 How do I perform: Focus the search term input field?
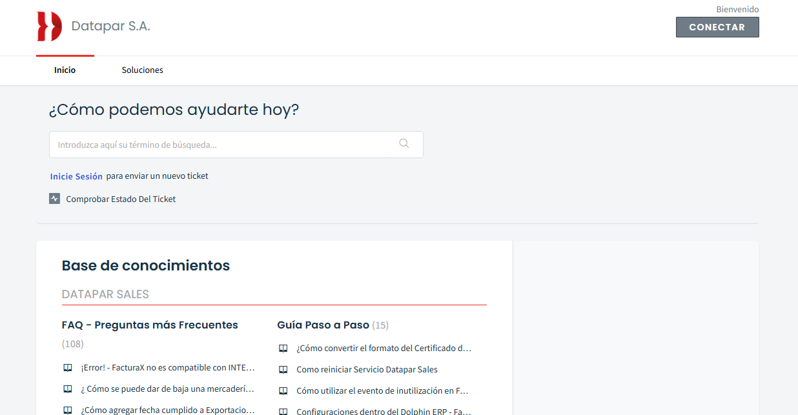236,145
